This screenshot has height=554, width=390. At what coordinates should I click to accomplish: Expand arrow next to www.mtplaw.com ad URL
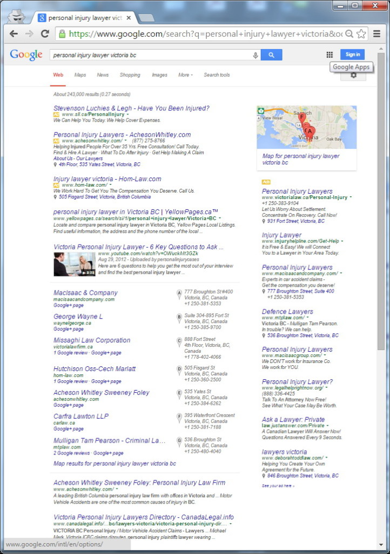click(307, 317)
